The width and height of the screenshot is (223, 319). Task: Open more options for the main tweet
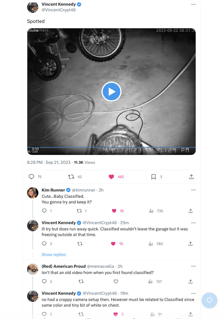tap(194, 4)
